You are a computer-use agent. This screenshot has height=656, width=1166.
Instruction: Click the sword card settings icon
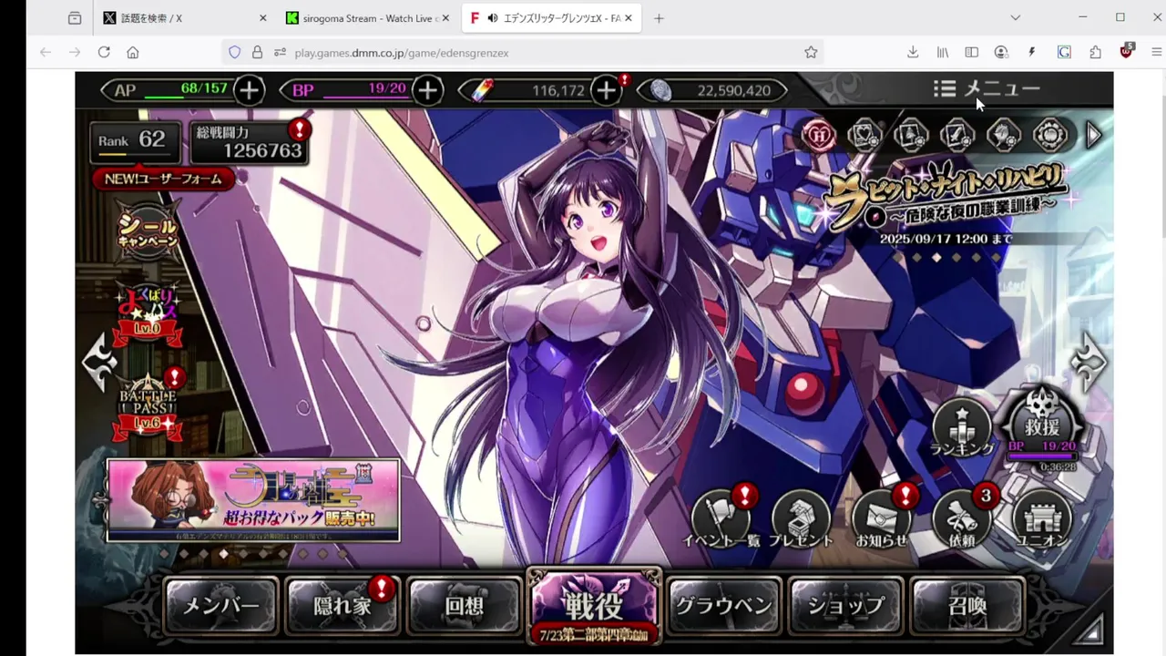[956, 135]
